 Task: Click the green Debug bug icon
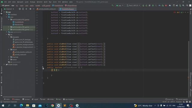point(153,5)
